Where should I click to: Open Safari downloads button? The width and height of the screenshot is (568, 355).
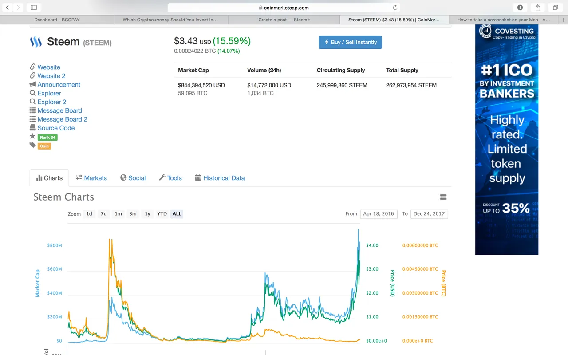pos(520,8)
